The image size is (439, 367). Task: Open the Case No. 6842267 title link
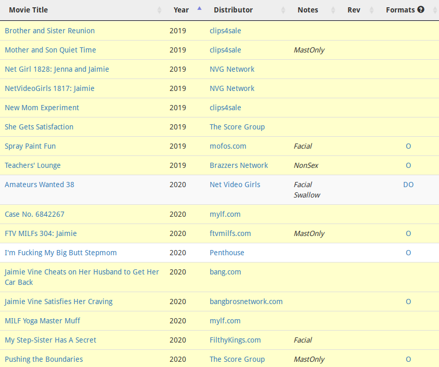click(34, 214)
